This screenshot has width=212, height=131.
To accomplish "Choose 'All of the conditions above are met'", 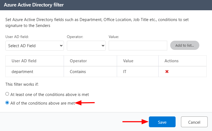I will (x=7, y=103).
